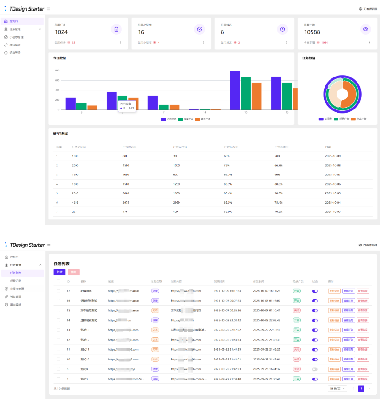Open details arrow on the 1024 在用任务 card
The image size is (382, 399).
click(x=121, y=42)
